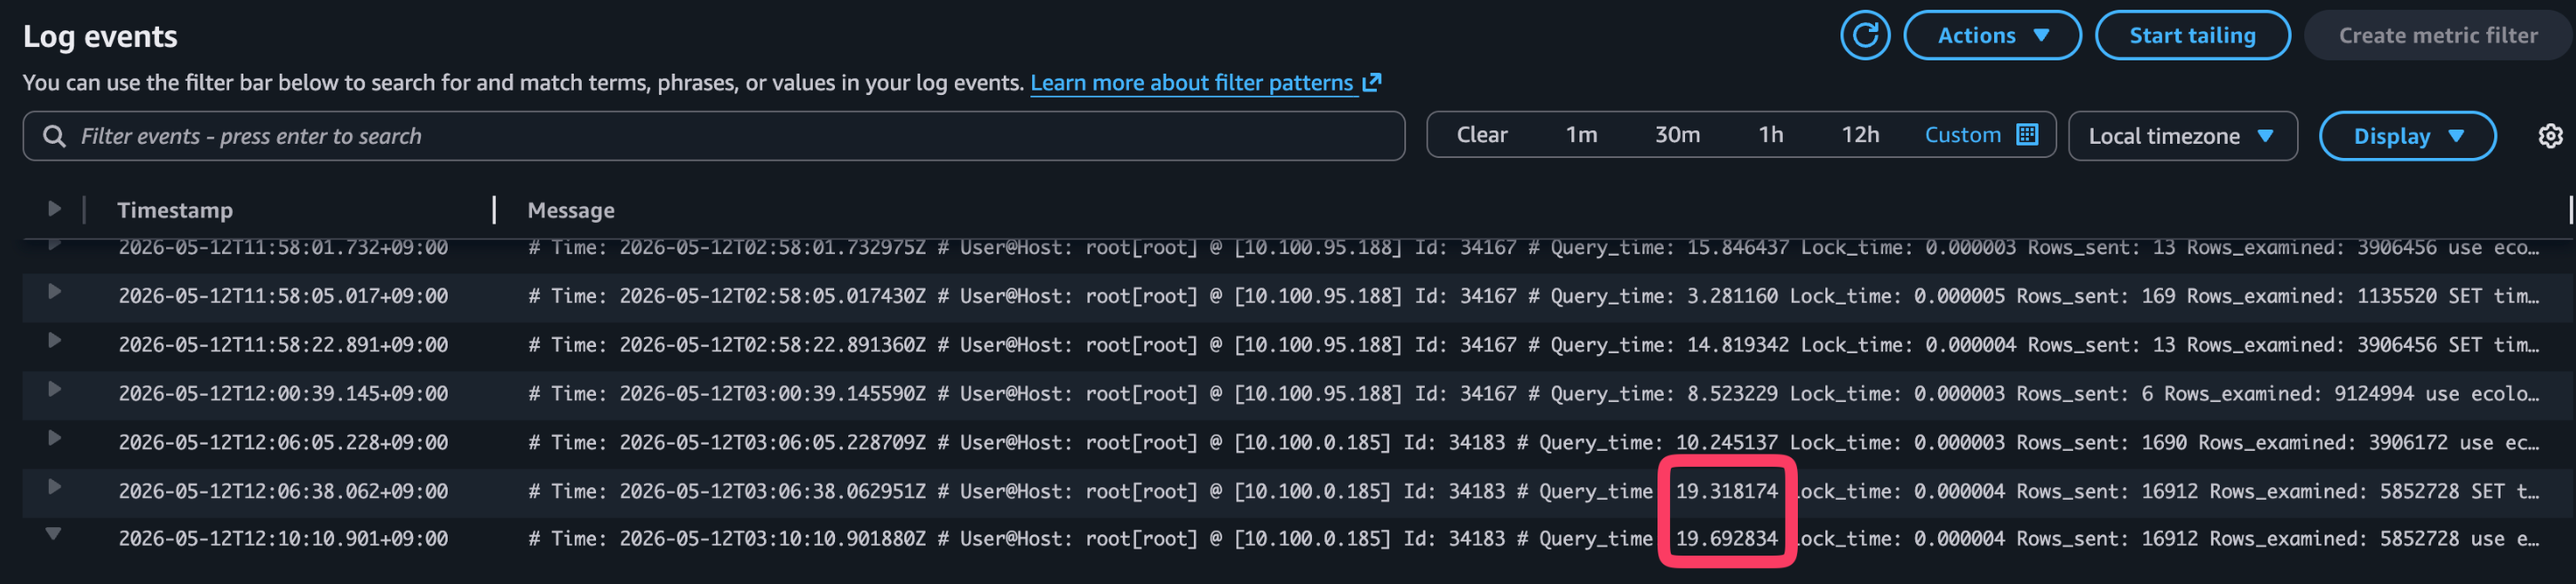Screen dimensions: 2576x584
Task: Click message with Query_time 19.318174
Action: pos(1534,491)
